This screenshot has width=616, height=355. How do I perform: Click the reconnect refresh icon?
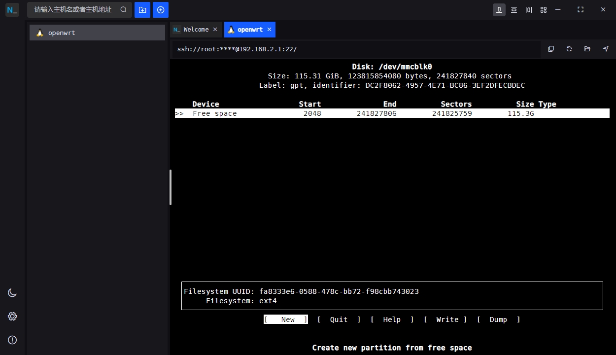pyautogui.click(x=569, y=49)
